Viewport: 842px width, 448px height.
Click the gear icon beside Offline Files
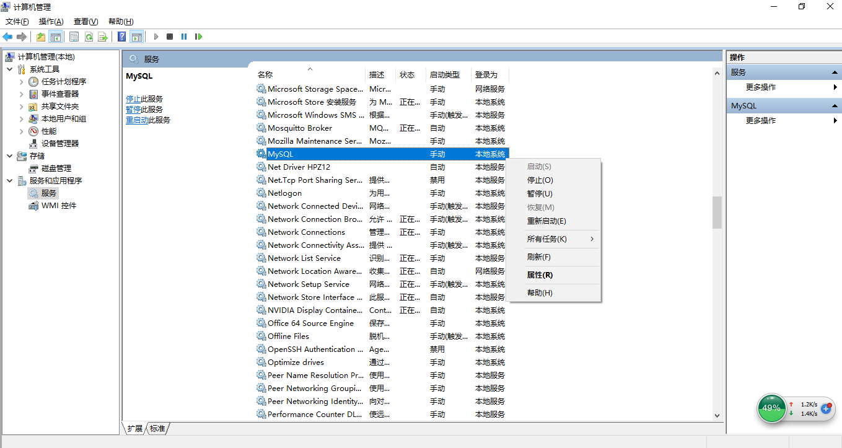(x=261, y=336)
